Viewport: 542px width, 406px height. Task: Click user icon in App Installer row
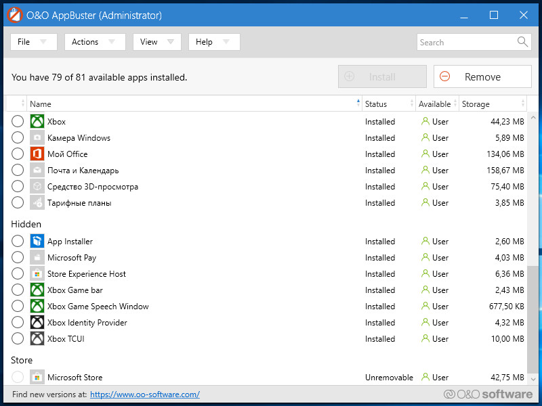(425, 241)
